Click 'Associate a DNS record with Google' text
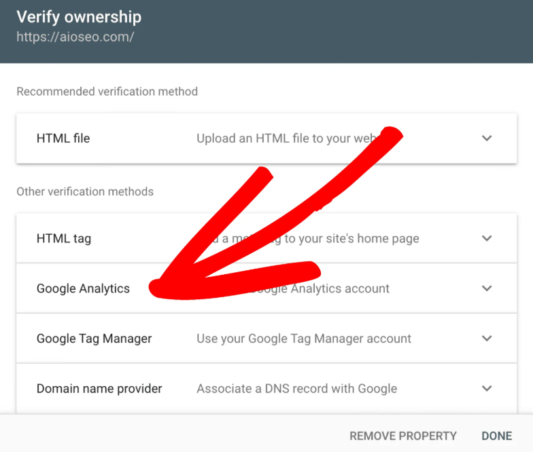Viewport: 533px width, 452px height. click(296, 388)
